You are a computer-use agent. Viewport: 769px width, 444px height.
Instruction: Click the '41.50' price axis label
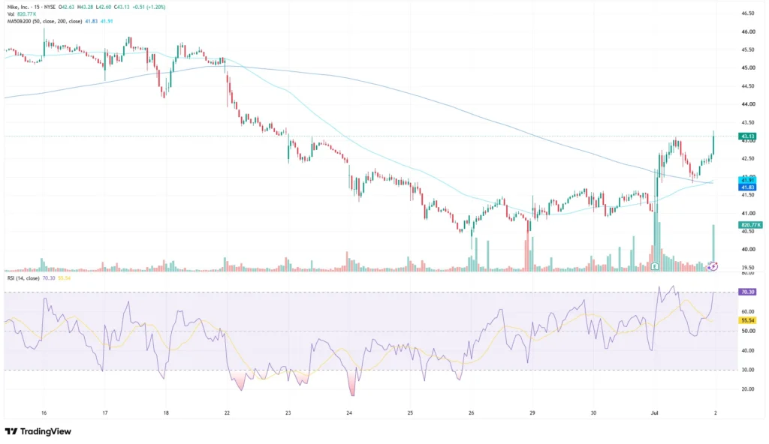pyautogui.click(x=748, y=195)
